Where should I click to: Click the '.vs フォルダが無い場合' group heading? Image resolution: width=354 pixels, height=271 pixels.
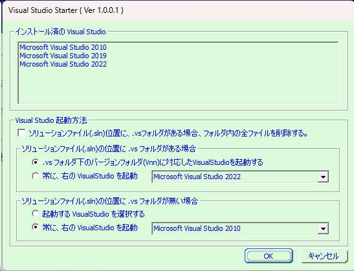[110, 201]
